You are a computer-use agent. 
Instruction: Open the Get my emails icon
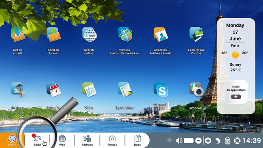(x=18, y=34)
